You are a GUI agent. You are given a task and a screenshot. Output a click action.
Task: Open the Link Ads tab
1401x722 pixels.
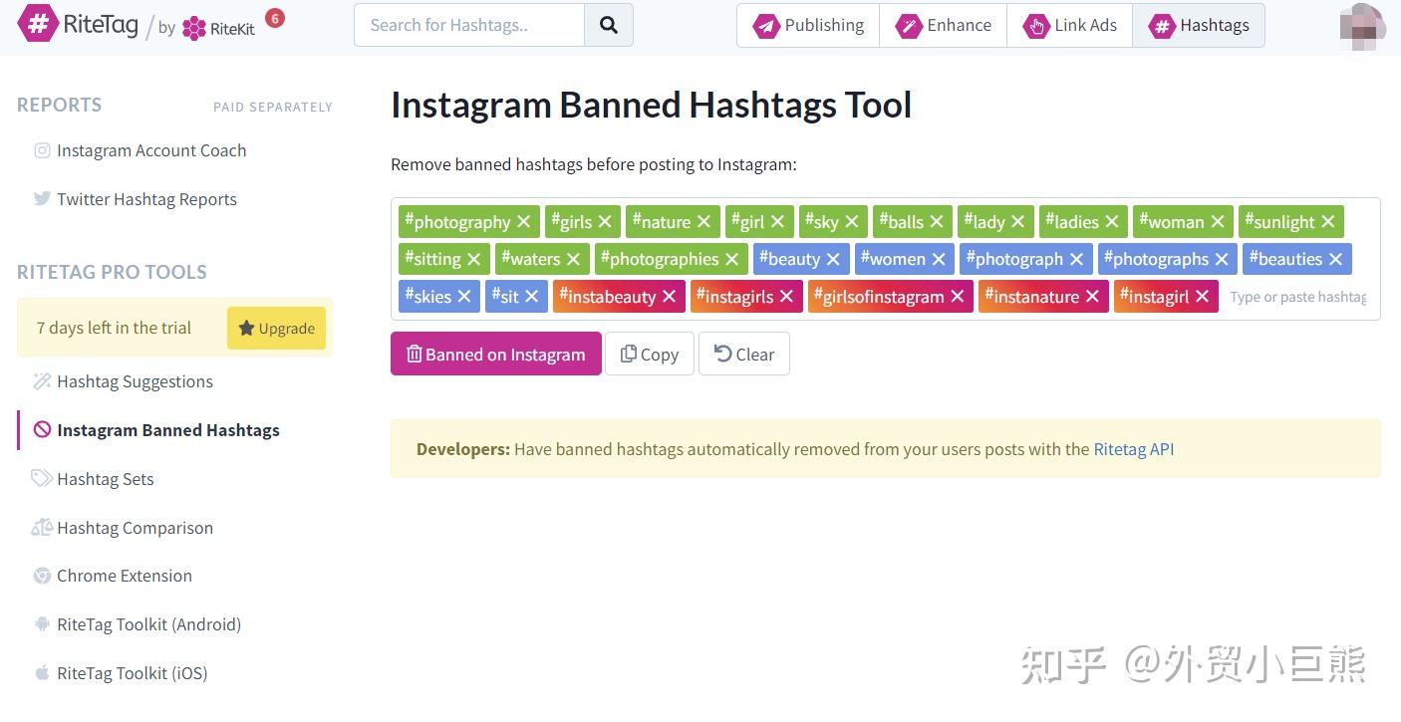click(1069, 26)
